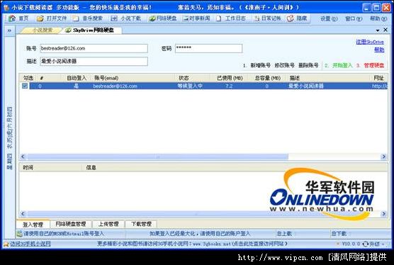Screen dimensions: 394x265
Task: Click the 新增账号 button
Action: pos(260,66)
